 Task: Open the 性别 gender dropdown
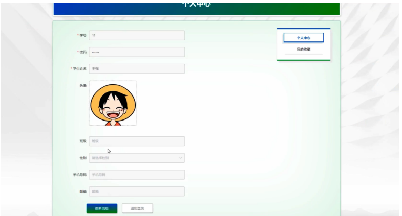(x=137, y=158)
